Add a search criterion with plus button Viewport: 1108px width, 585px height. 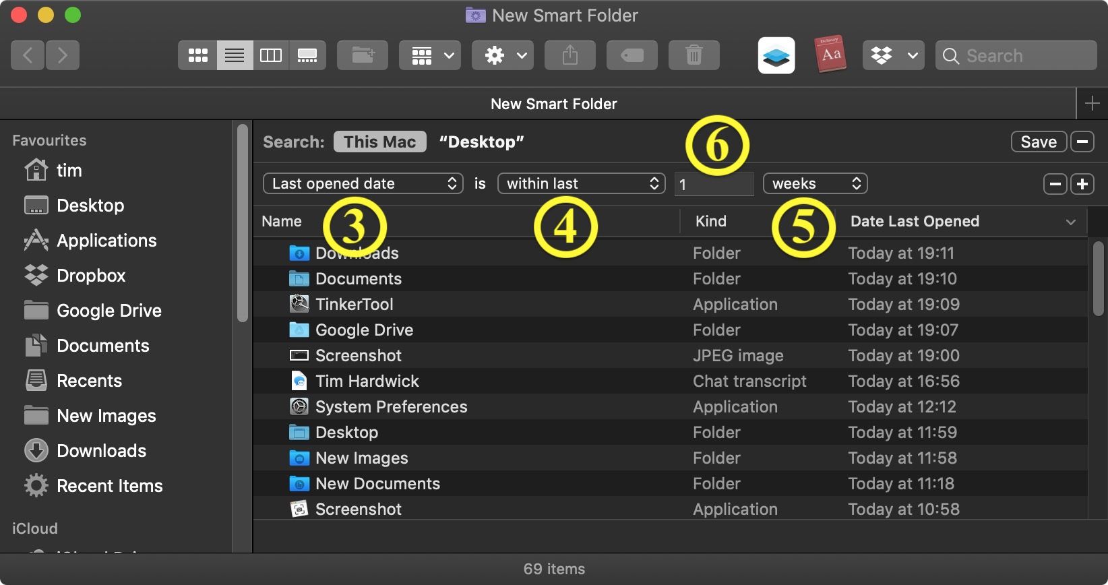[1082, 183]
